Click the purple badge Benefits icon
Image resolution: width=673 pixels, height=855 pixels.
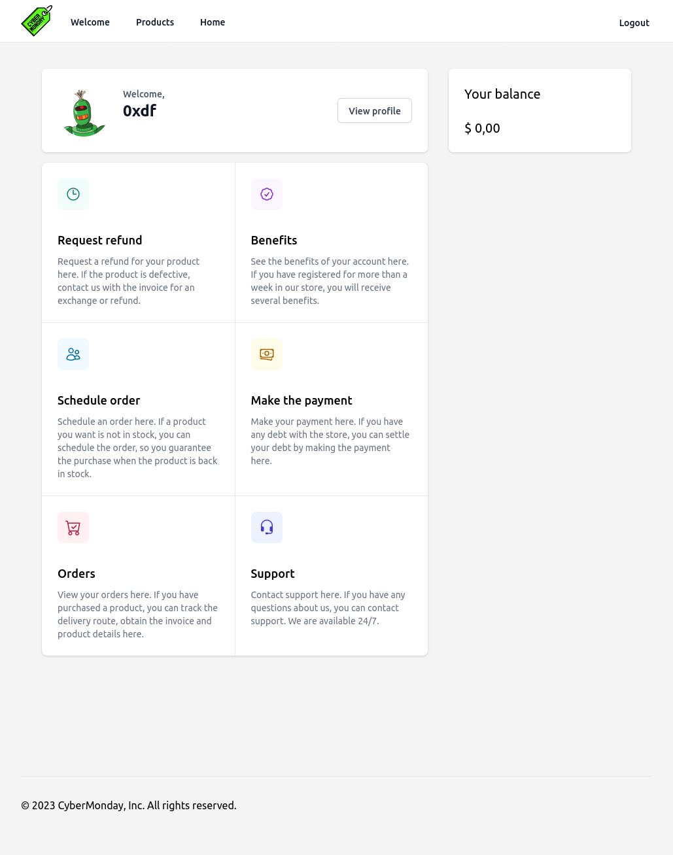pos(267,194)
